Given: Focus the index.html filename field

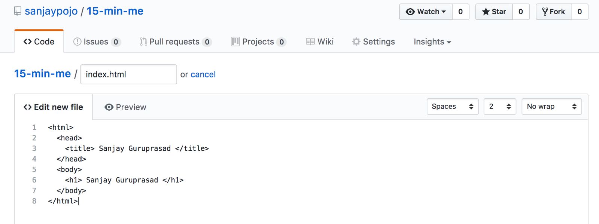Looking at the screenshot, I should point(128,74).
